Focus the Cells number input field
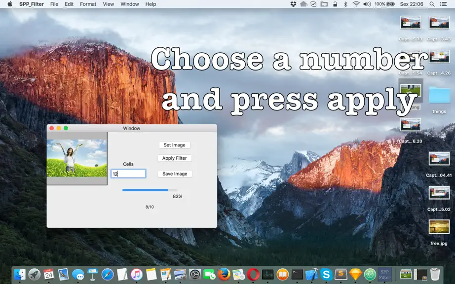Screen dimensions: 455x284 point(128,174)
